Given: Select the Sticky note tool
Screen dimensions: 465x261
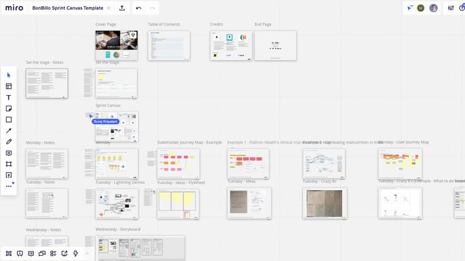Looking at the screenshot, I should coord(9,108).
